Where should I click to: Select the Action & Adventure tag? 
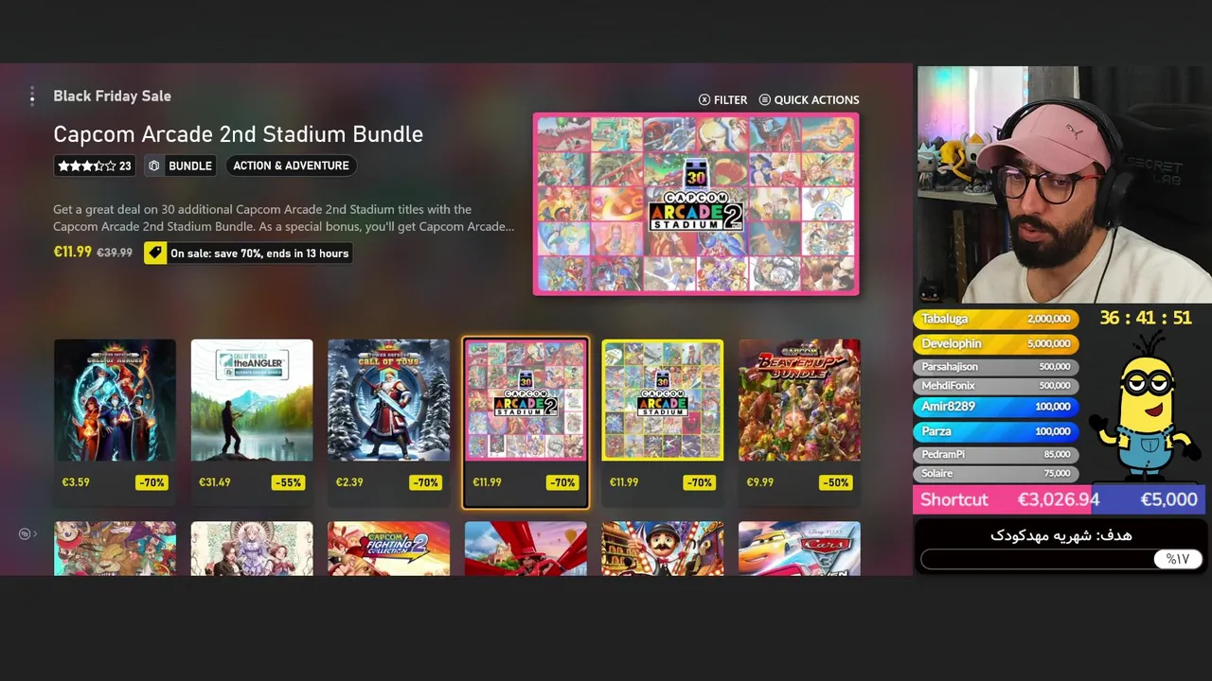(291, 166)
